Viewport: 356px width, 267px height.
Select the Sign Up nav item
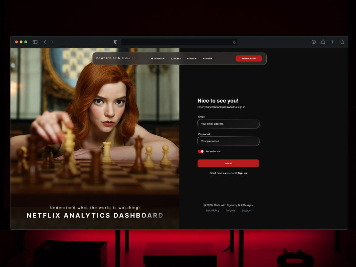coord(192,58)
